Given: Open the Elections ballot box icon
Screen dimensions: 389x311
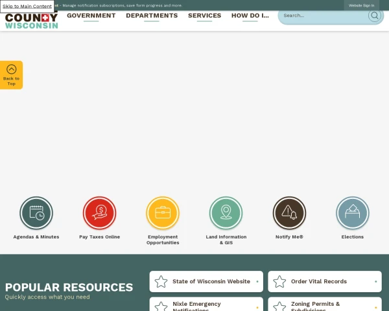Looking at the screenshot, I should click(x=353, y=213).
